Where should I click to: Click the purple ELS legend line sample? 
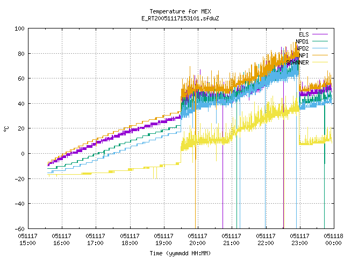(x=320, y=34)
